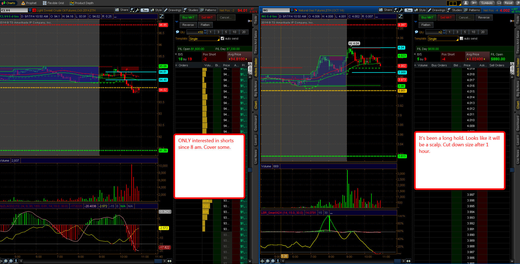Click the crude oil chart maximize-cell icon
Image resolution: width=520 pixels, height=264 pixels.
132,10
